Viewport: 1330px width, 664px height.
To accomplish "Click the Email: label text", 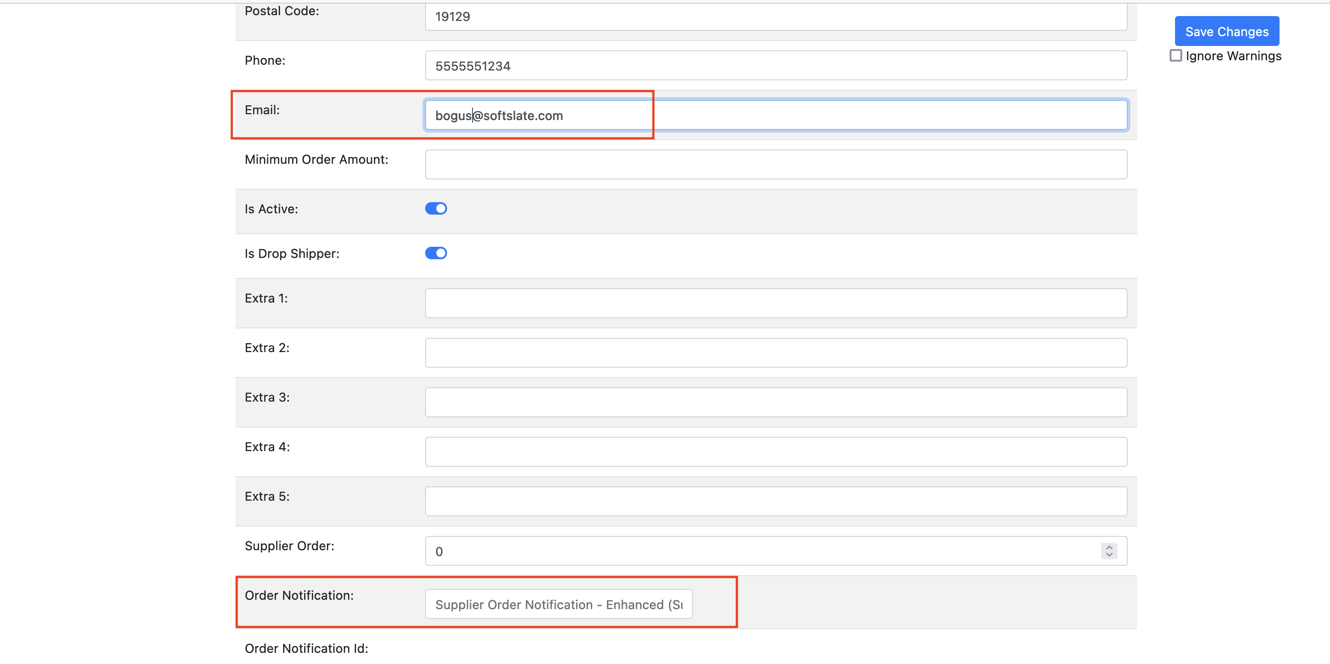I will (x=262, y=110).
